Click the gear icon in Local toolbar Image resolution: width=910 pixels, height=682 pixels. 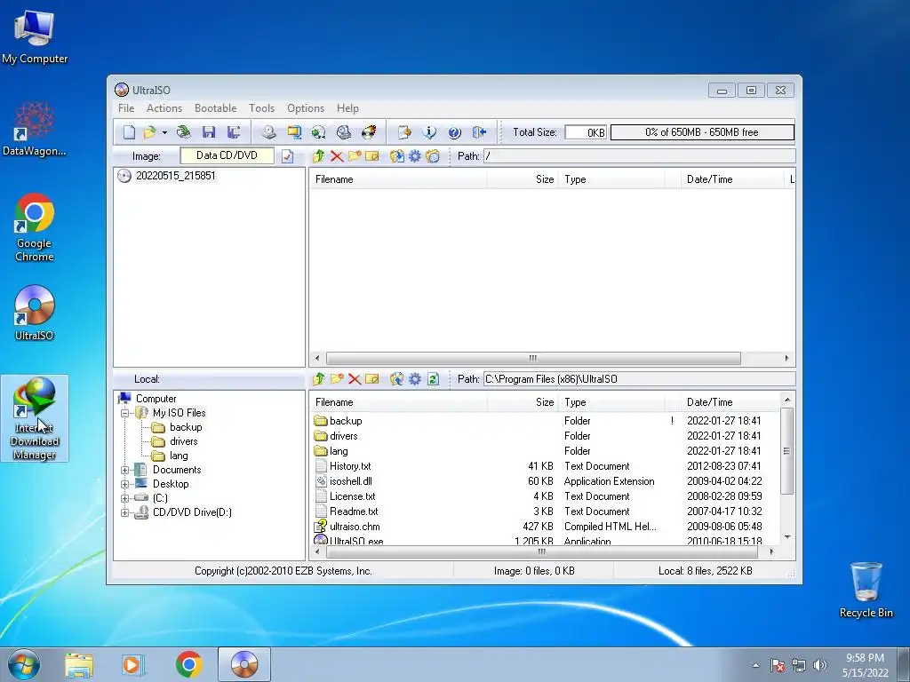[415, 379]
